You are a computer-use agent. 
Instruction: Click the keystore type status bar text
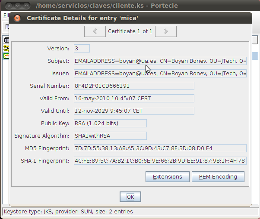(x=68, y=212)
